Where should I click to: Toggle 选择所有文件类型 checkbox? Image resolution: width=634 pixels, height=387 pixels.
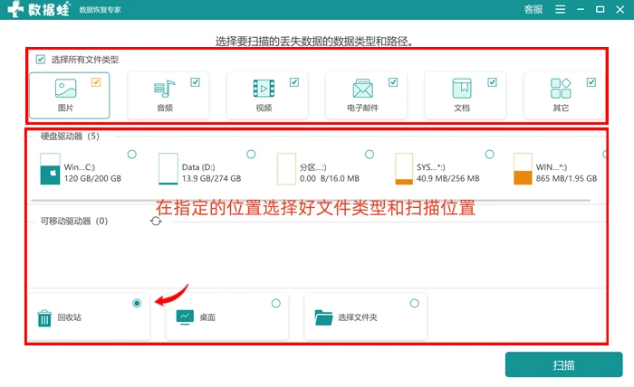coord(41,60)
